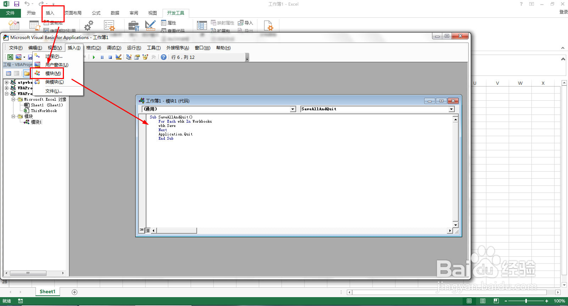The height and width of the screenshot is (306, 568).
Task: Collapse the Microsoft Excel 对象 folder
Action: click(13, 99)
